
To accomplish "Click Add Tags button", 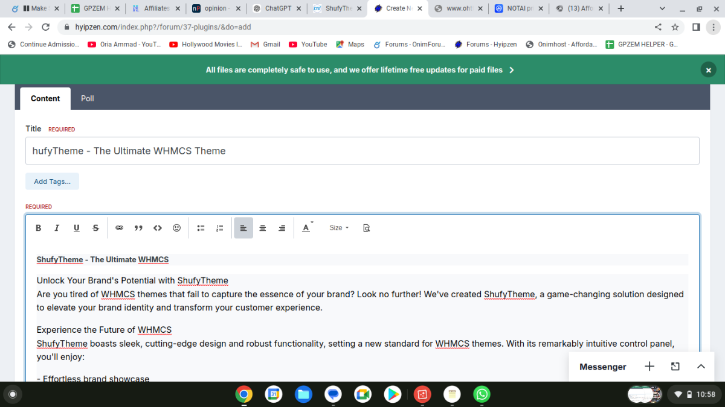I will pos(52,181).
